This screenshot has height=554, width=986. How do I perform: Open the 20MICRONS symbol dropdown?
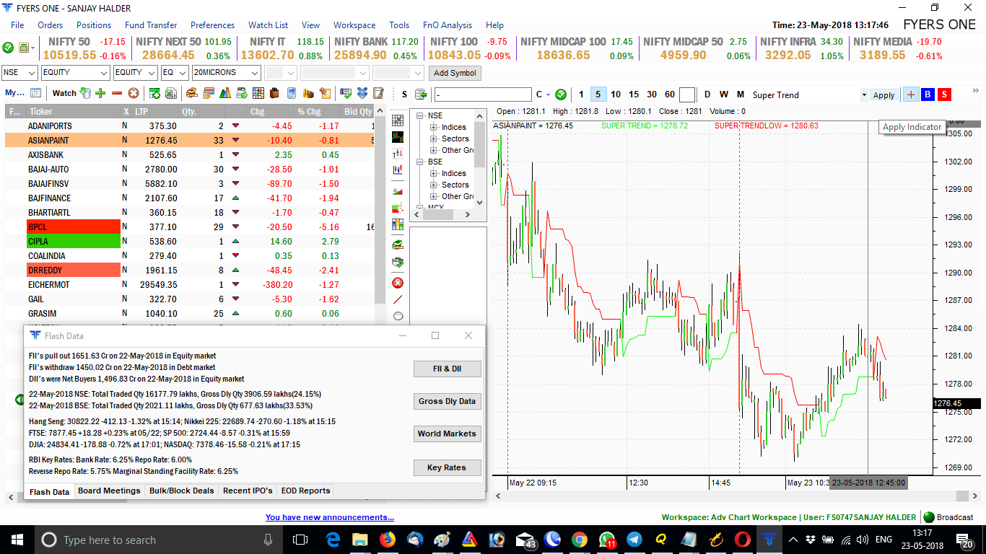point(227,73)
